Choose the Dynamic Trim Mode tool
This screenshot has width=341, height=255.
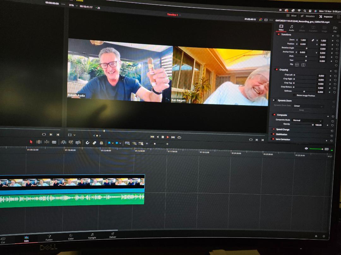(x=47, y=142)
